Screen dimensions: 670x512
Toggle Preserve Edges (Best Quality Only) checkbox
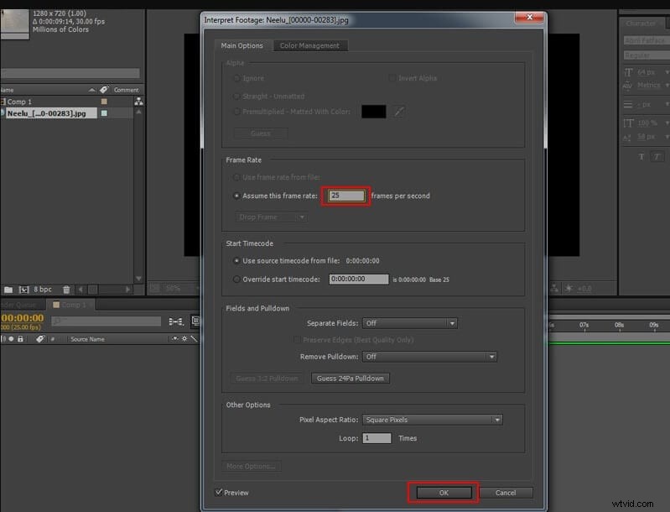tap(297, 340)
